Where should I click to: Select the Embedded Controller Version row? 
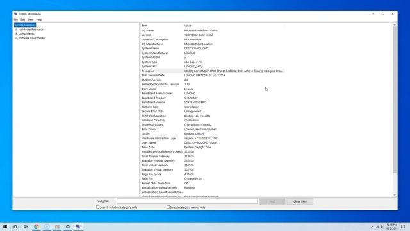coord(212,84)
